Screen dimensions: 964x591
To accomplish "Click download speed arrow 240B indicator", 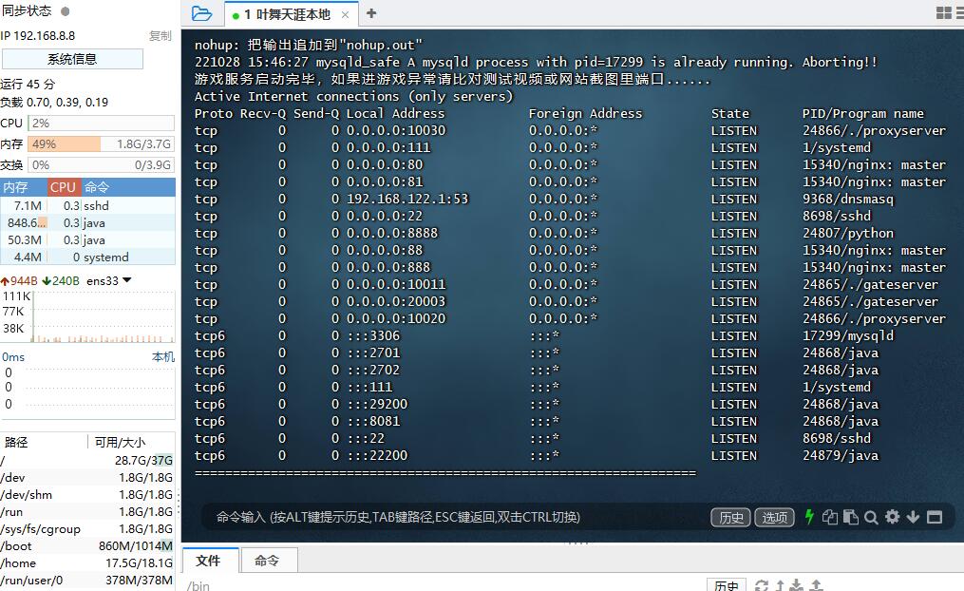I will coord(61,281).
